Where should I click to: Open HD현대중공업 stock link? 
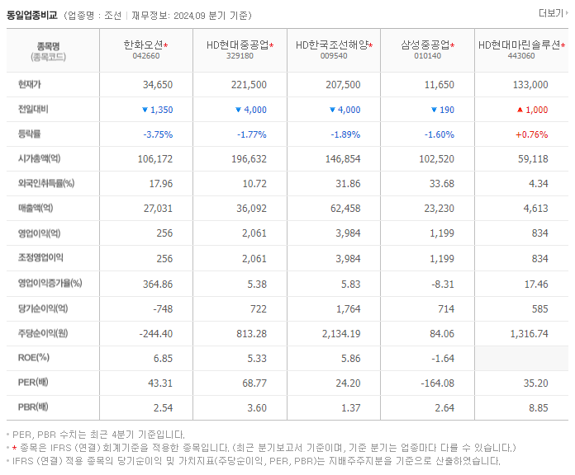tap(238, 45)
